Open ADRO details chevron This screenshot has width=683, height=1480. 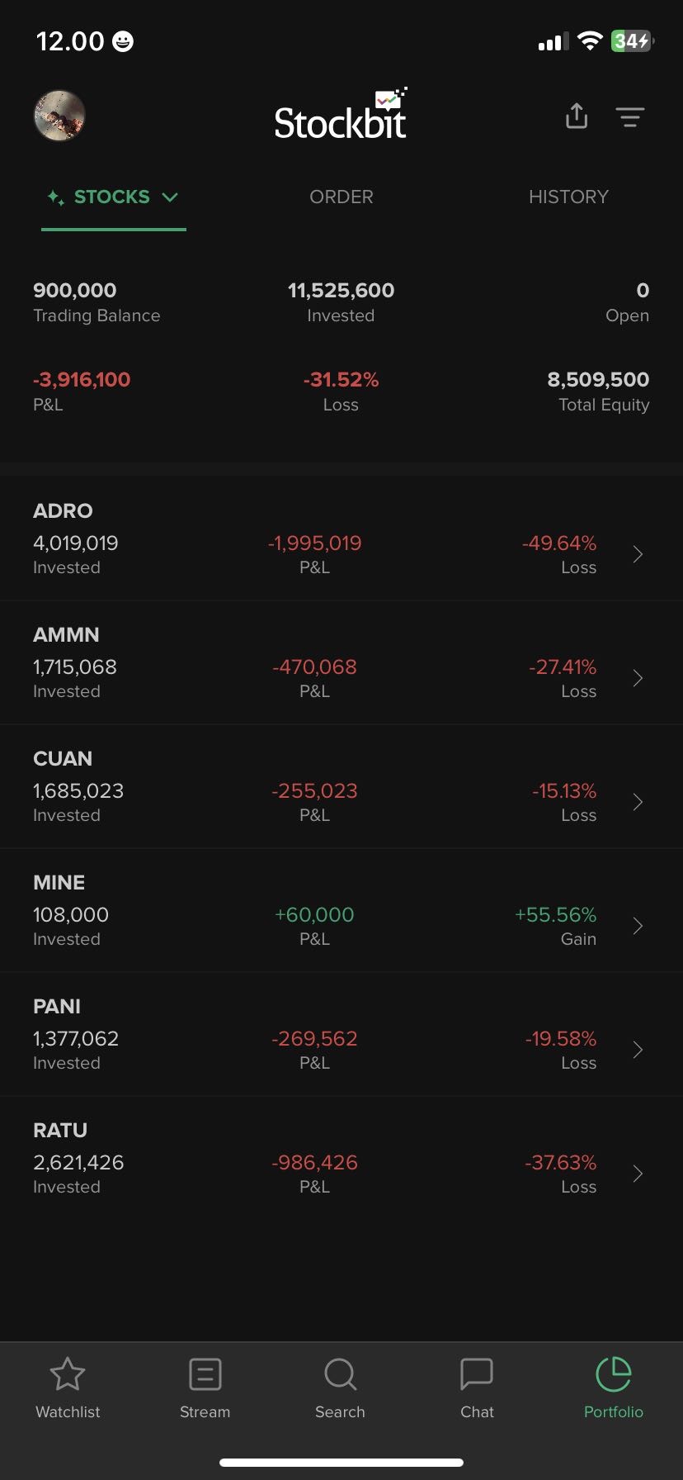638,554
